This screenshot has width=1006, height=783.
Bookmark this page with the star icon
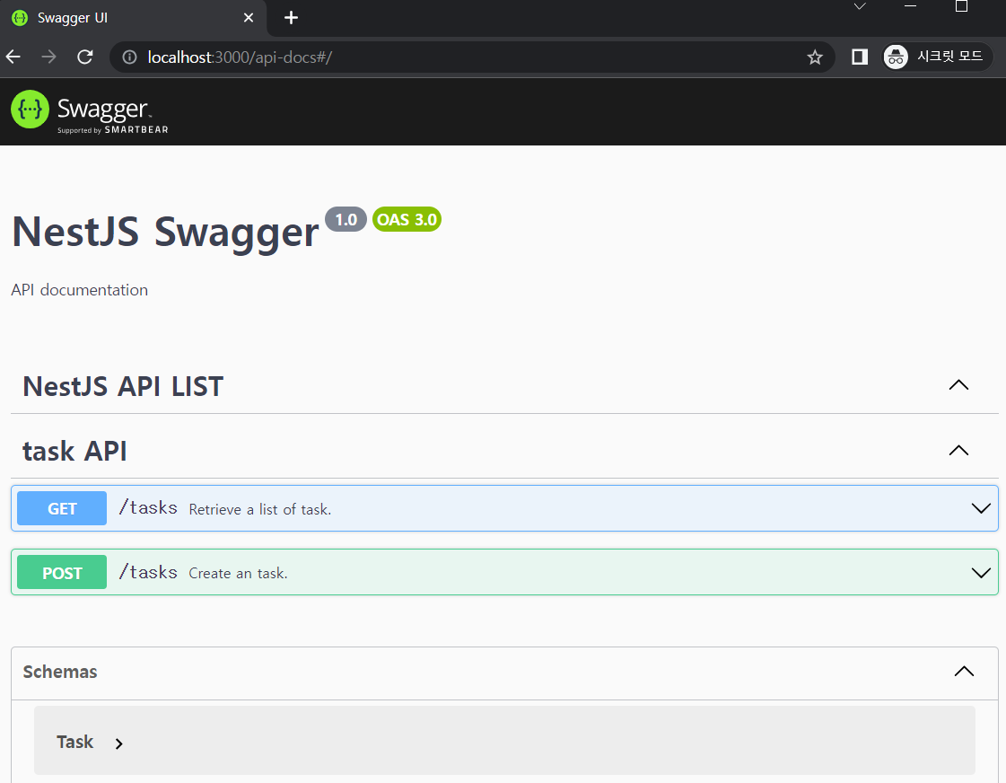coord(815,57)
